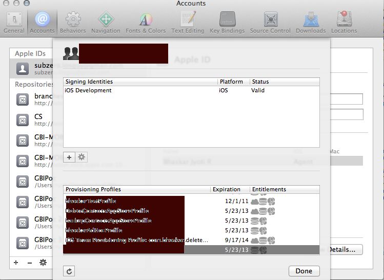The image size is (384, 280).
Task: Add a new signing identity
Action: (69, 157)
